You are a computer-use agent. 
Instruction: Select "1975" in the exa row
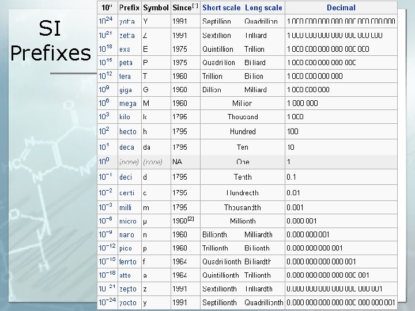180,49
